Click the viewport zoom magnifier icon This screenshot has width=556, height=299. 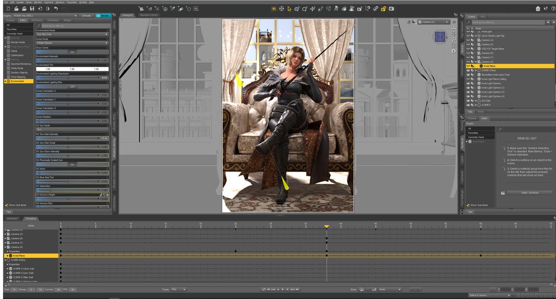(x=454, y=40)
